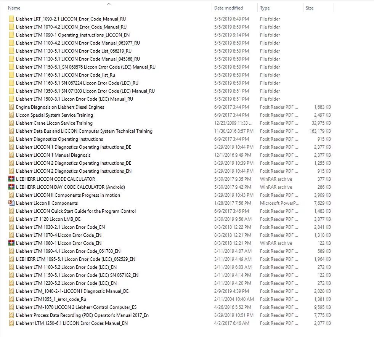
Task: Select PDF icon of Liccon Special System Service Training
Action: click(x=11, y=115)
